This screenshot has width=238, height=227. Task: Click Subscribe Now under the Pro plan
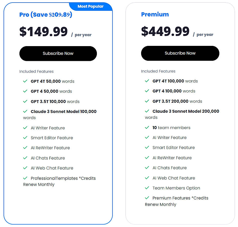coord(58,53)
